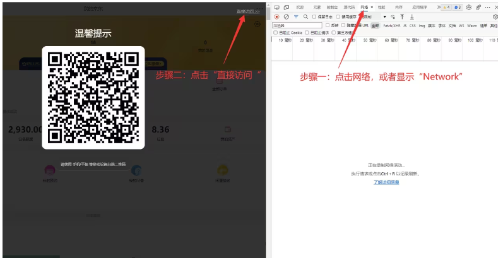This screenshot has width=503, height=258.
Task: Show warnings count badge 4
Action: [447, 8]
